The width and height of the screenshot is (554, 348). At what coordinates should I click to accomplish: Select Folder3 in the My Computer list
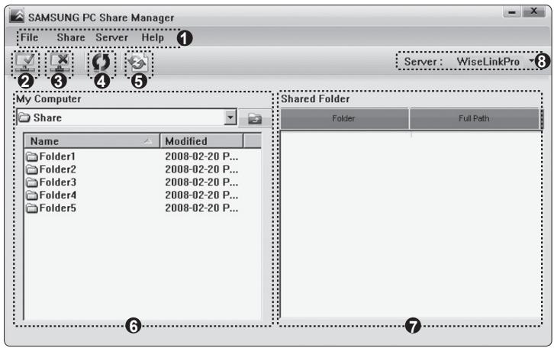click(x=51, y=182)
